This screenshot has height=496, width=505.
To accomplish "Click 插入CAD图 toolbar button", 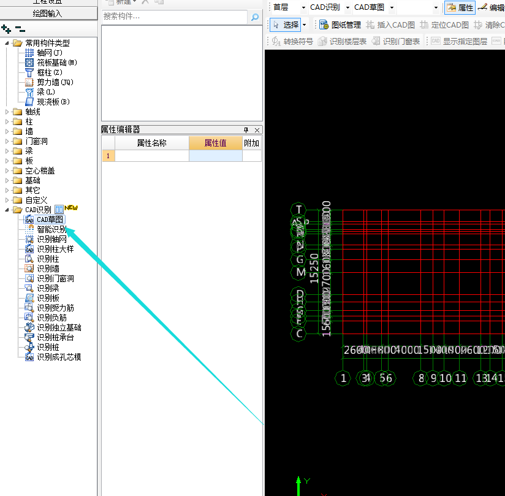I will pyautogui.click(x=390, y=25).
